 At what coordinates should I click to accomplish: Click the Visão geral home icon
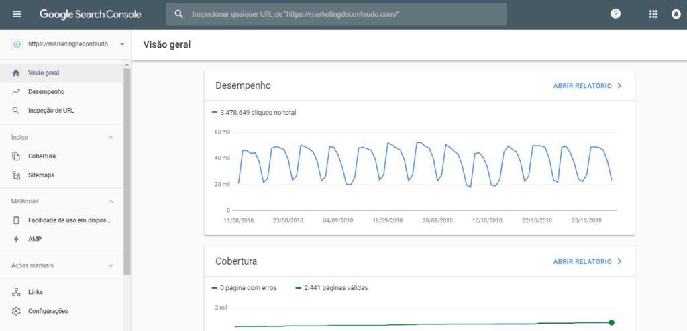16,73
